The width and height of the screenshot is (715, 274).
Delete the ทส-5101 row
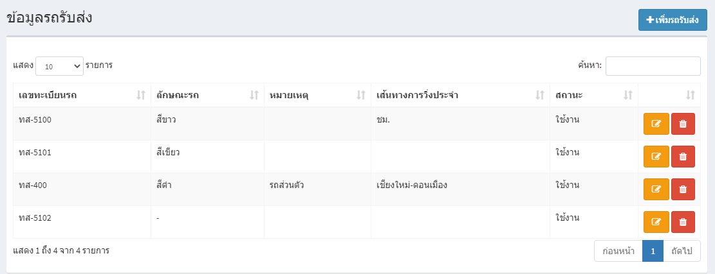pyautogui.click(x=683, y=157)
